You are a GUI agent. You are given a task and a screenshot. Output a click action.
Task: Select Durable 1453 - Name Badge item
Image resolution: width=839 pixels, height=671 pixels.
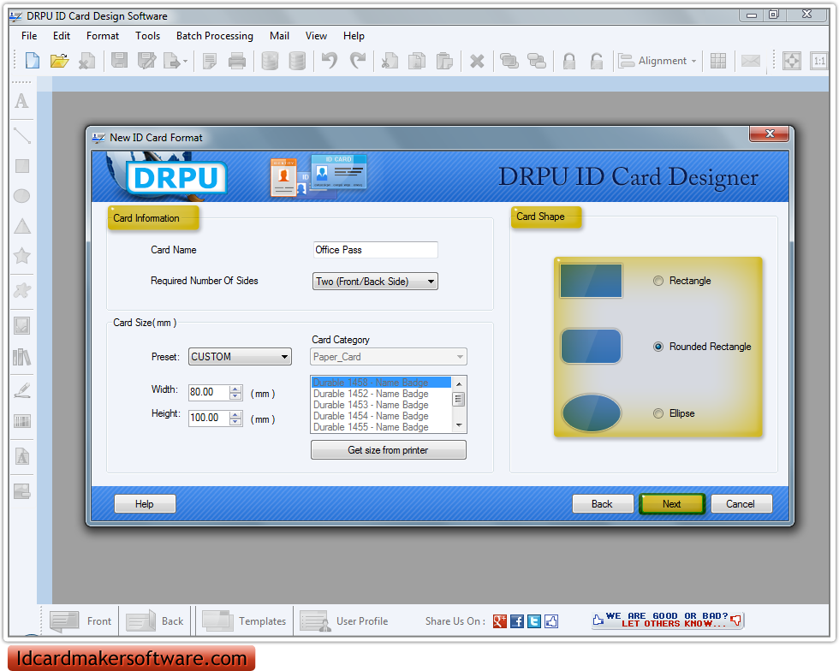point(377,404)
